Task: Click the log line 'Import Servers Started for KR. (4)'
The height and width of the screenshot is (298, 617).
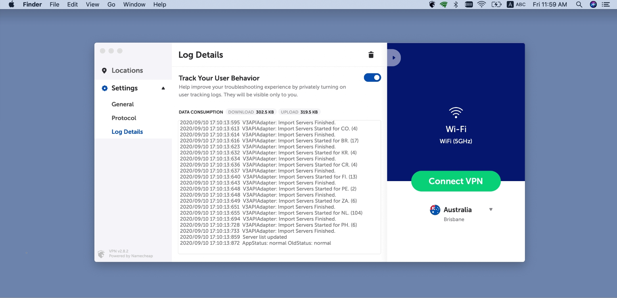Action: point(268,153)
